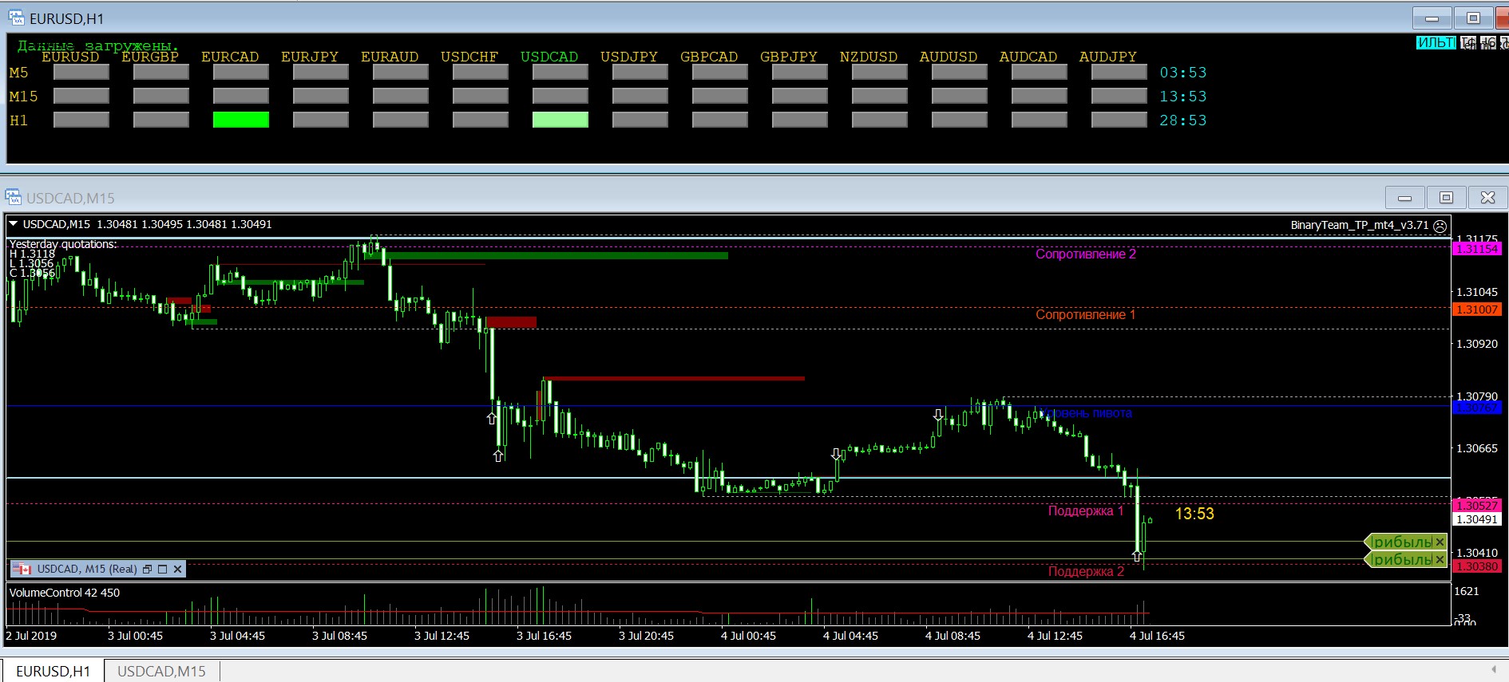This screenshot has width=1509, height=682.
Task: Select the GBPJPY symbol label in dashboard
Action: click(x=788, y=57)
